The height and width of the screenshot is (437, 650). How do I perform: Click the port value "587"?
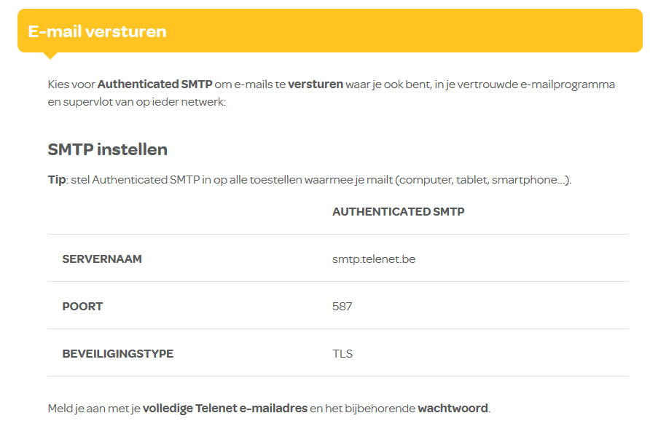click(342, 306)
